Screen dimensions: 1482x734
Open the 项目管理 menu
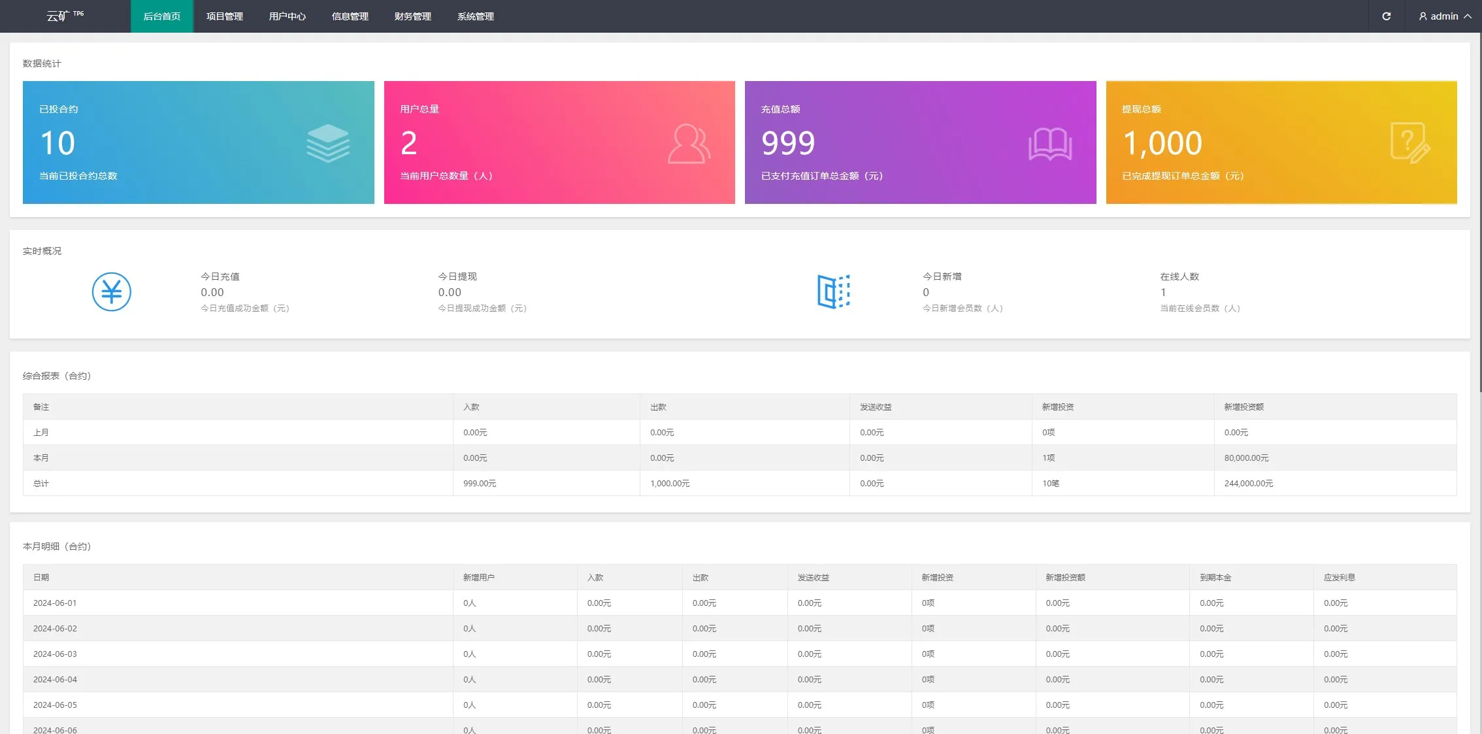[225, 16]
